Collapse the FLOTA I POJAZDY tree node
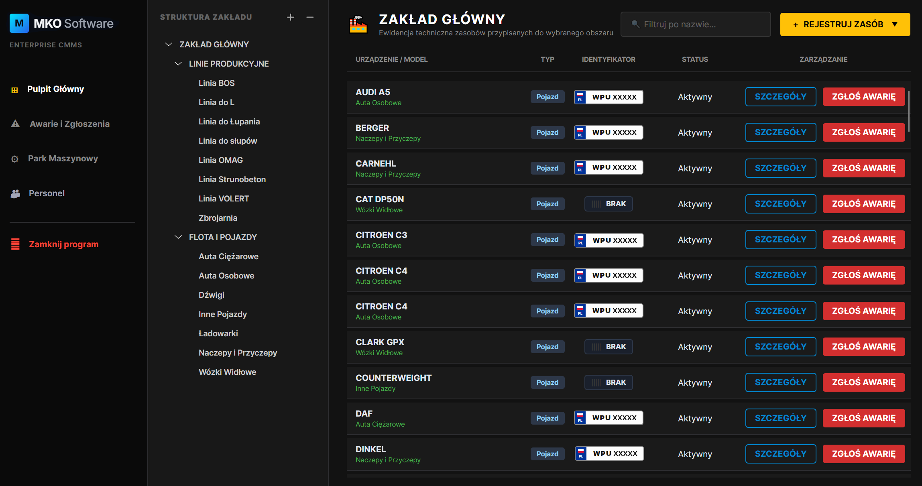Image resolution: width=922 pixels, height=486 pixels. [178, 237]
